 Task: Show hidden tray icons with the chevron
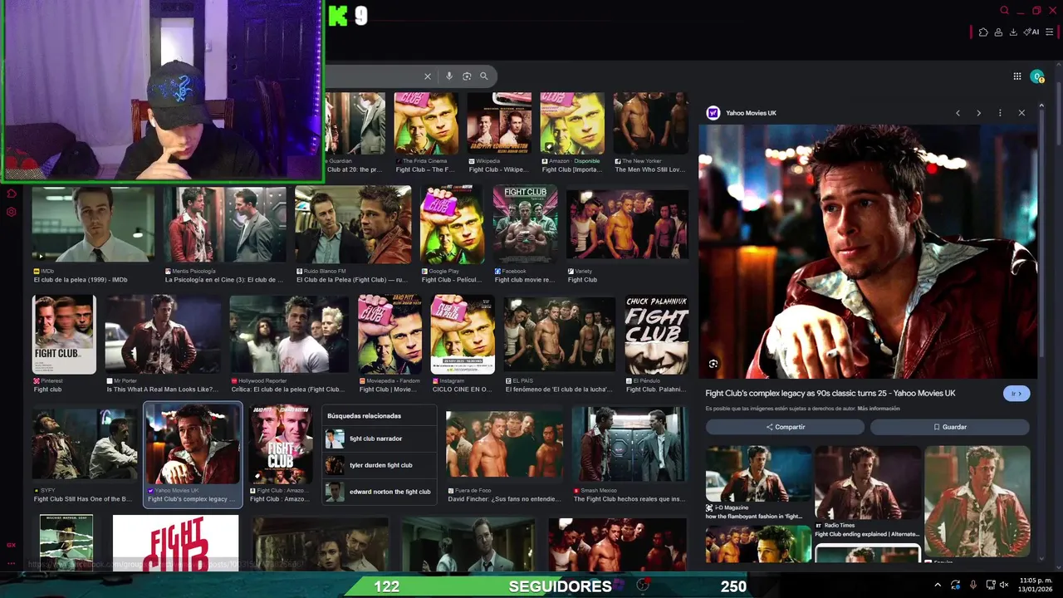pos(938,585)
